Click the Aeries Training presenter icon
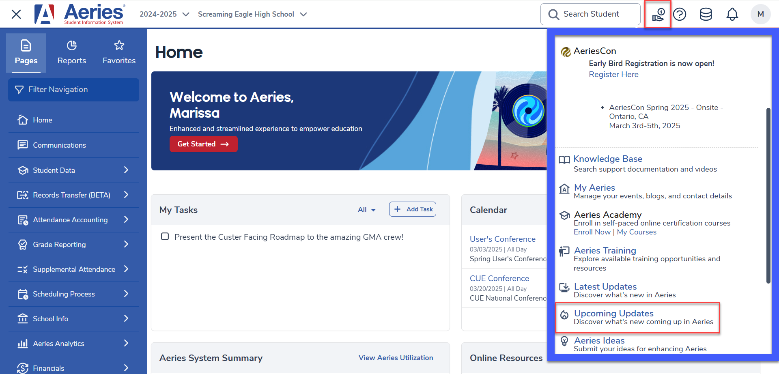The width and height of the screenshot is (779, 374). tap(564, 251)
